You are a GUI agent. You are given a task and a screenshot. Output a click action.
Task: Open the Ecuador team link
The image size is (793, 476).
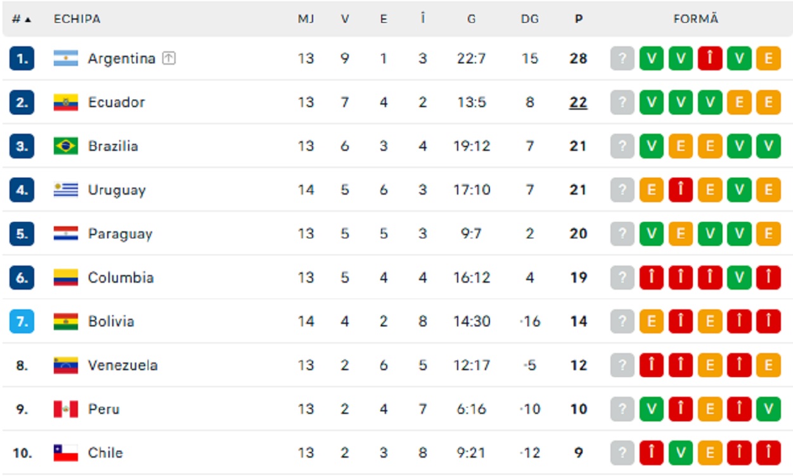pos(116,102)
